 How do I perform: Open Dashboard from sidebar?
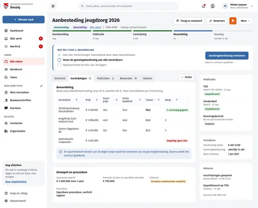click(x=24, y=31)
